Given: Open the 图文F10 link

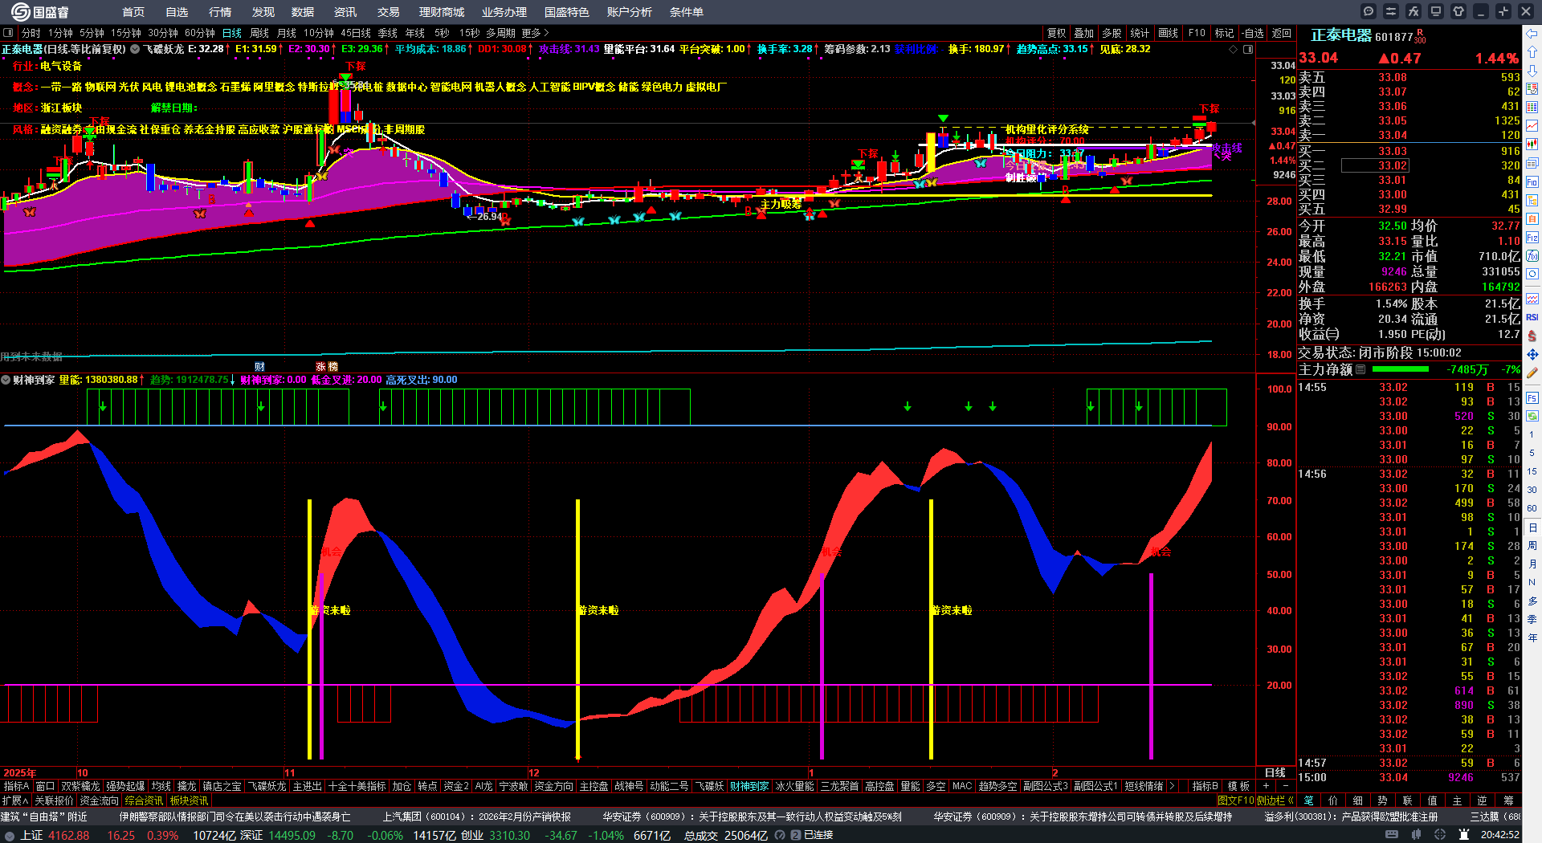Looking at the screenshot, I should [1236, 800].
